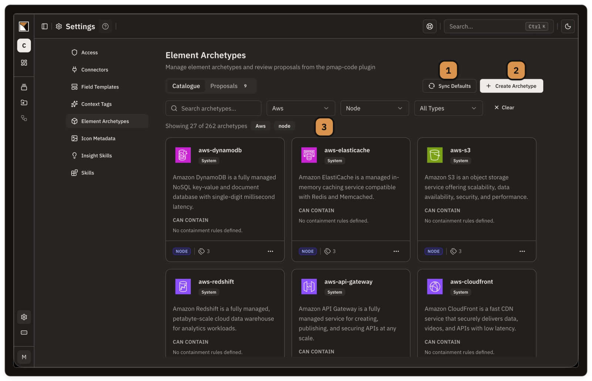Click the stacked layers icon in left rail

pyautogui.click(x=24, y=87)
